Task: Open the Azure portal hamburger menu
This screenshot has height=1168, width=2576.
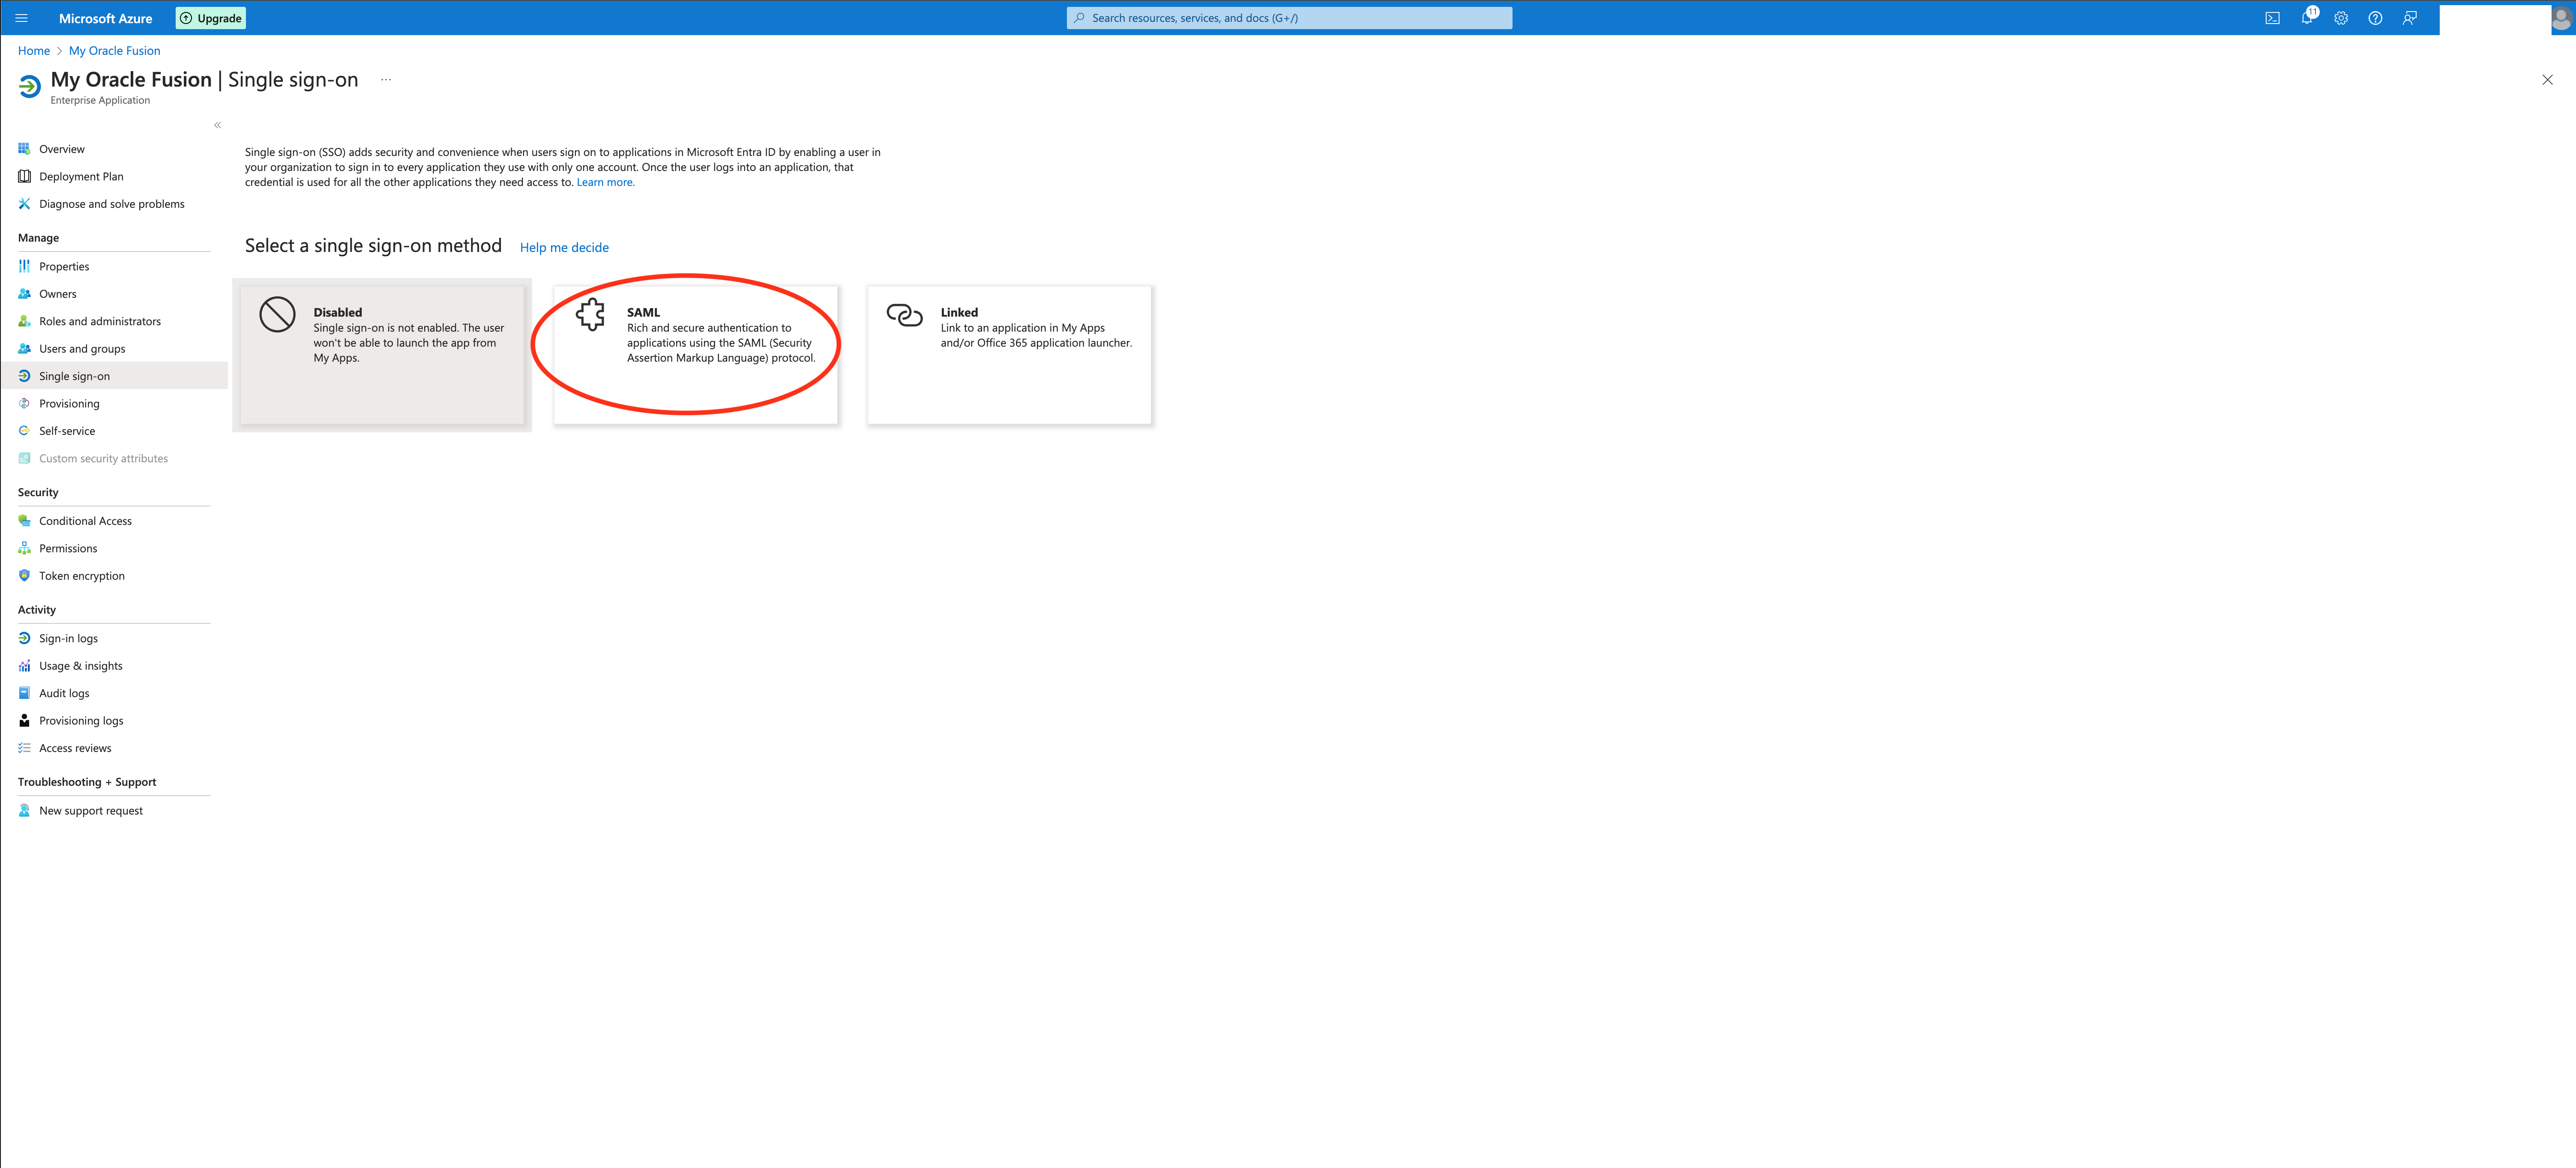Action: (x=21, y=18)
